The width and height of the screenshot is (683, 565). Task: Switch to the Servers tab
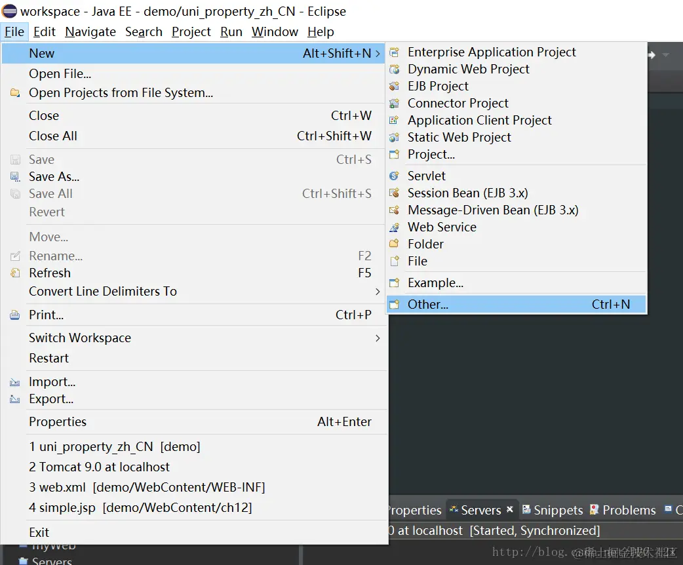tap(481, 510)
